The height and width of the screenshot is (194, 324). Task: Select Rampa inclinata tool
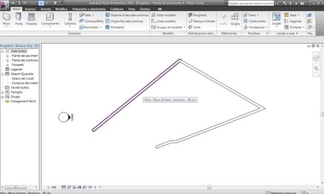pos(201,21)
